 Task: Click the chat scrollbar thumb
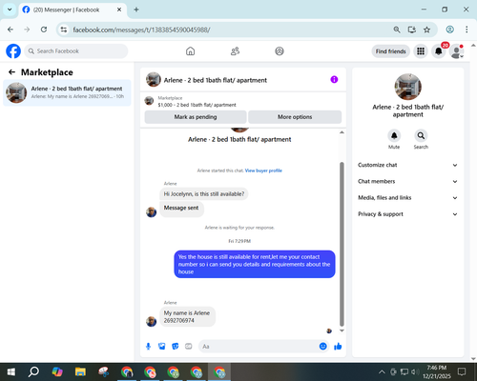pyautogui.click(x=342, y=244)
